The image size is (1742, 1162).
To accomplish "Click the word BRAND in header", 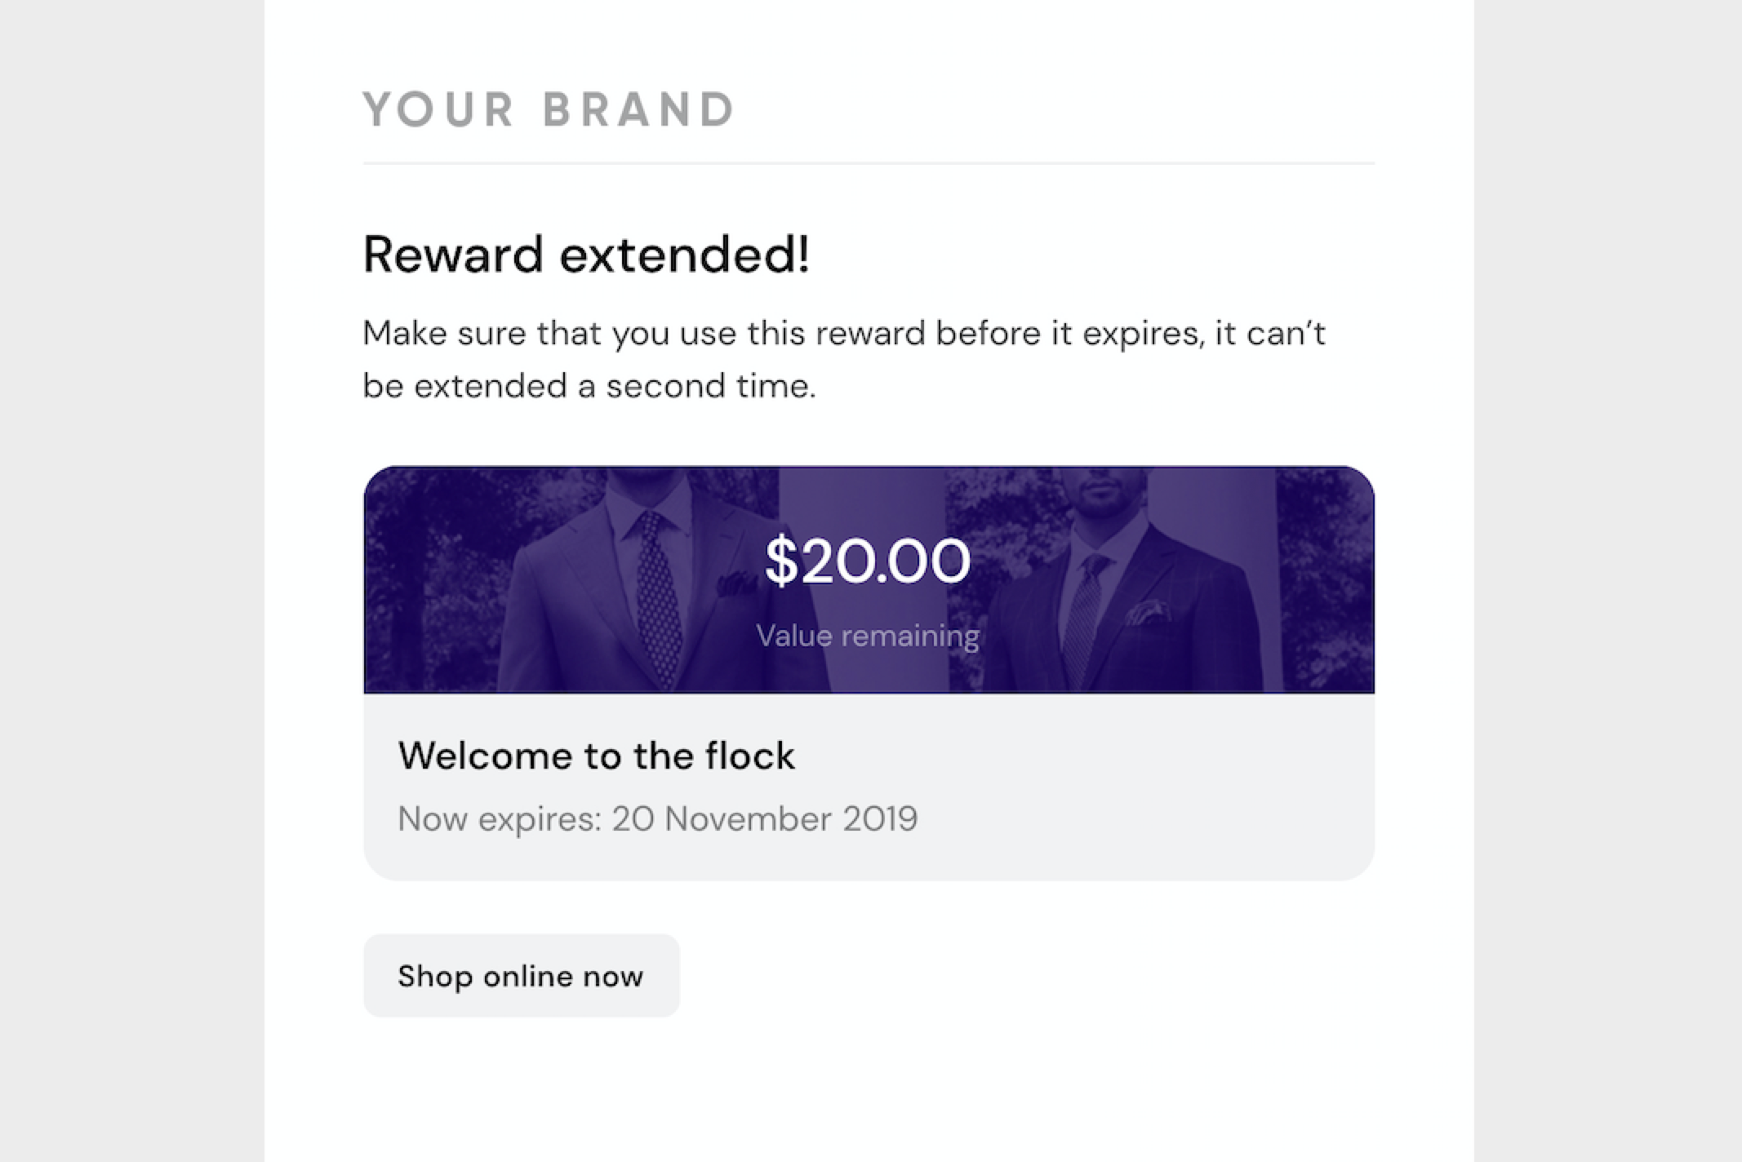I will [639, 109].
